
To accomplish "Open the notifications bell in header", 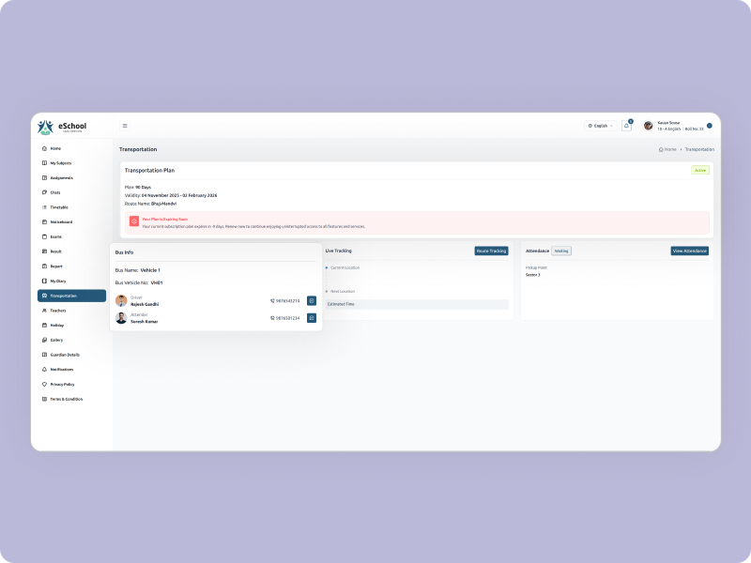I will click(x=627, y=126).
